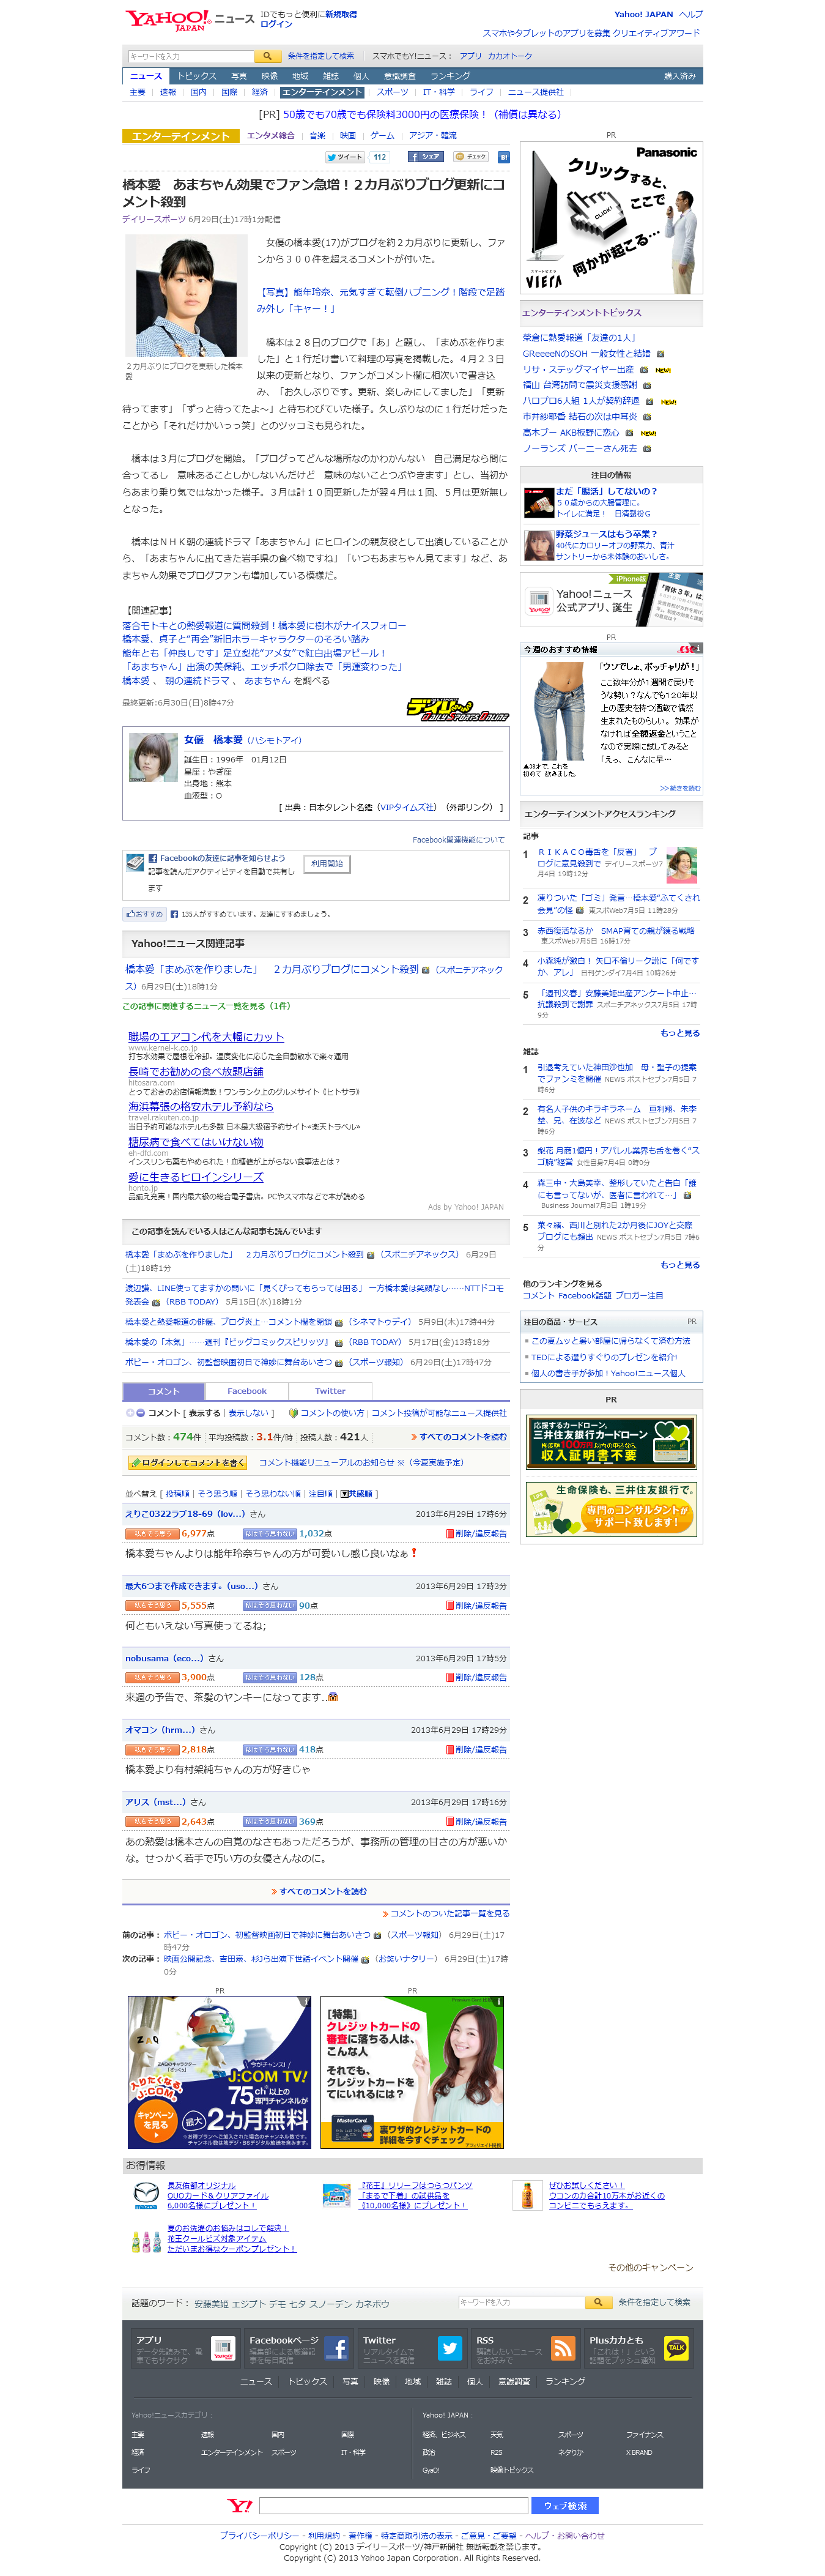Click the footer Facebook page icon
Image resolution: width=825 pixels, height=2576 pixels.
coord(336,2347)
